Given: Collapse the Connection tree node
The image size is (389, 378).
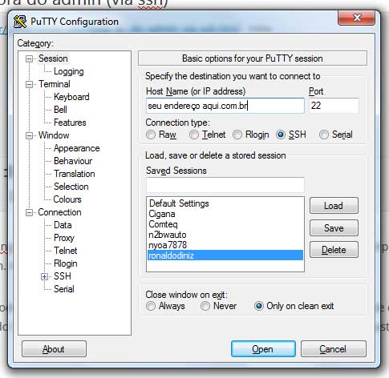Looking at the screenshot, I should click(x=29, y=212).
